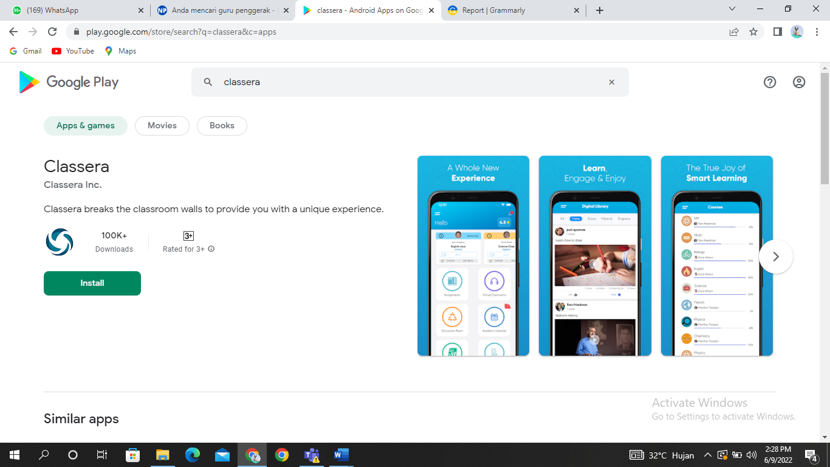Screen dimensions: 830x467
Task: Click the padlock site info icon
Action: (x=77, y=32)
